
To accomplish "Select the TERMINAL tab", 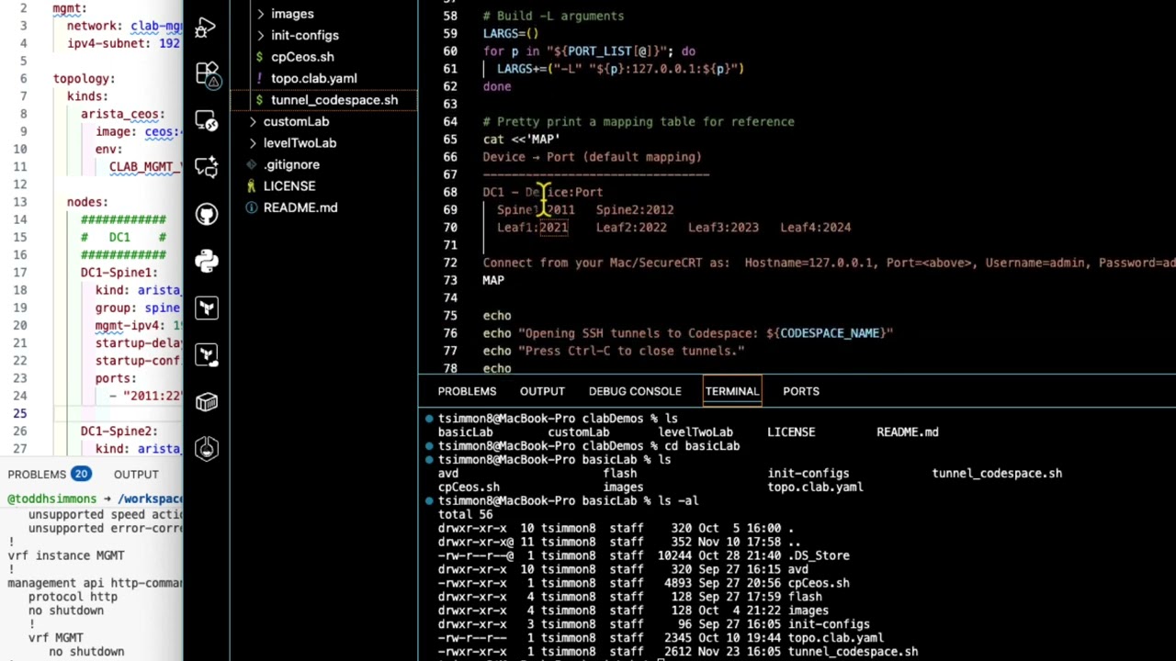I will pos(732,391).
